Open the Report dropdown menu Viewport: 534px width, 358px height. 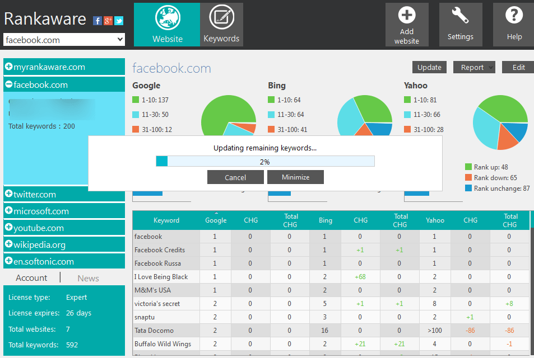tap(474, 67)
